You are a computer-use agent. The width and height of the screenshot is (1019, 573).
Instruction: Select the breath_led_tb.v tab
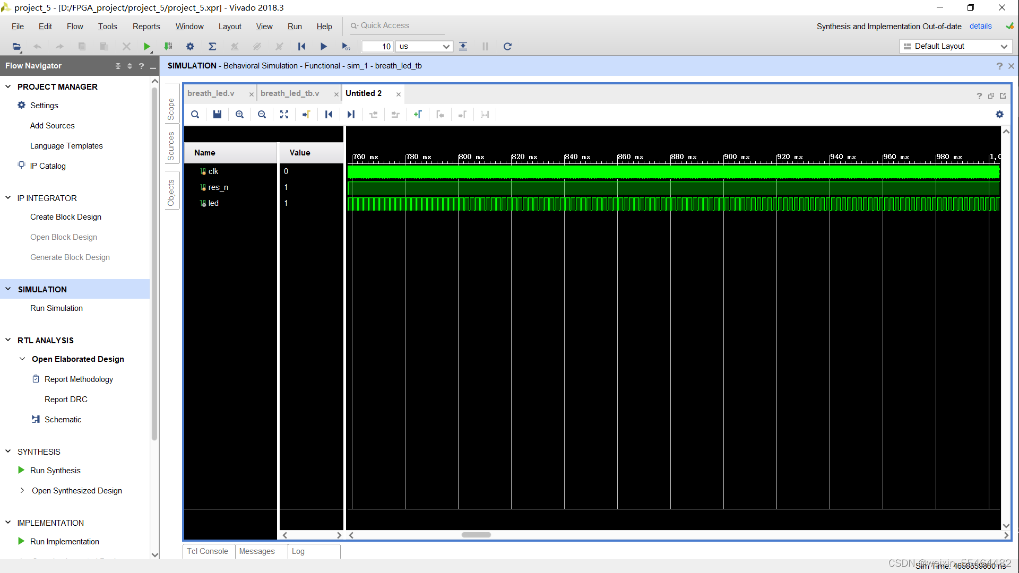click(288, 92)
